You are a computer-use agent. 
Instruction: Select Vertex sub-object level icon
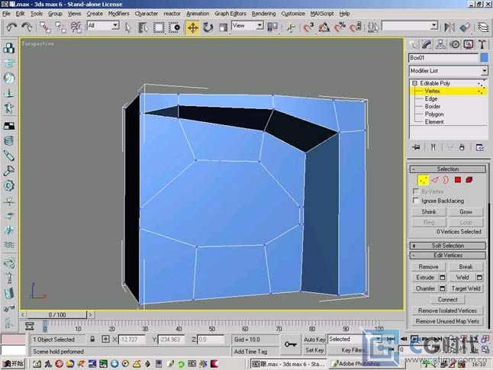(x=423, y=180)
